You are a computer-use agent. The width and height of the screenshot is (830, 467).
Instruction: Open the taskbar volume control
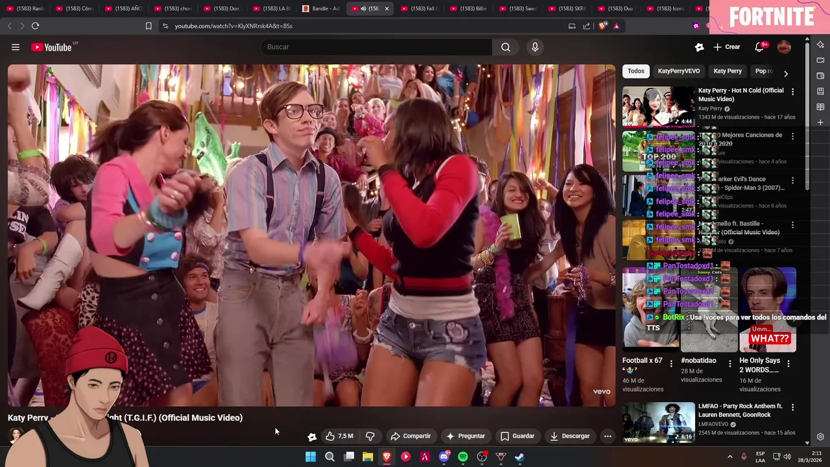coord(787,457)
